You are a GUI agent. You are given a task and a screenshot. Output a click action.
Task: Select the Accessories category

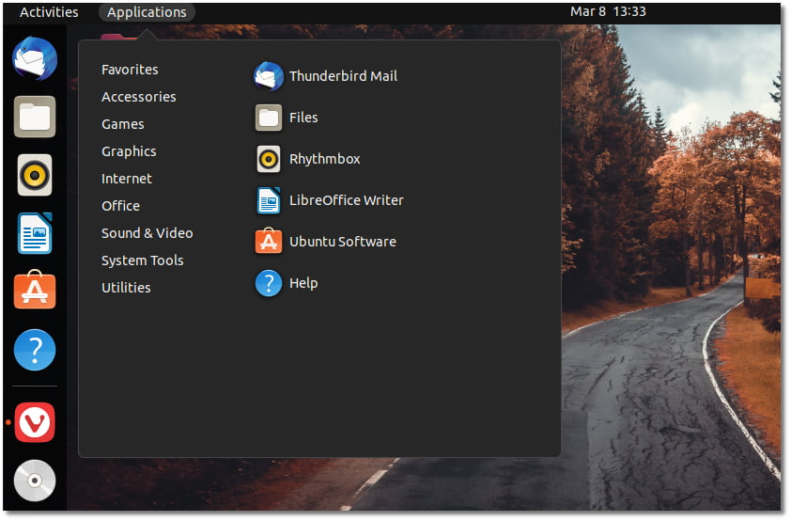point(139,97)
